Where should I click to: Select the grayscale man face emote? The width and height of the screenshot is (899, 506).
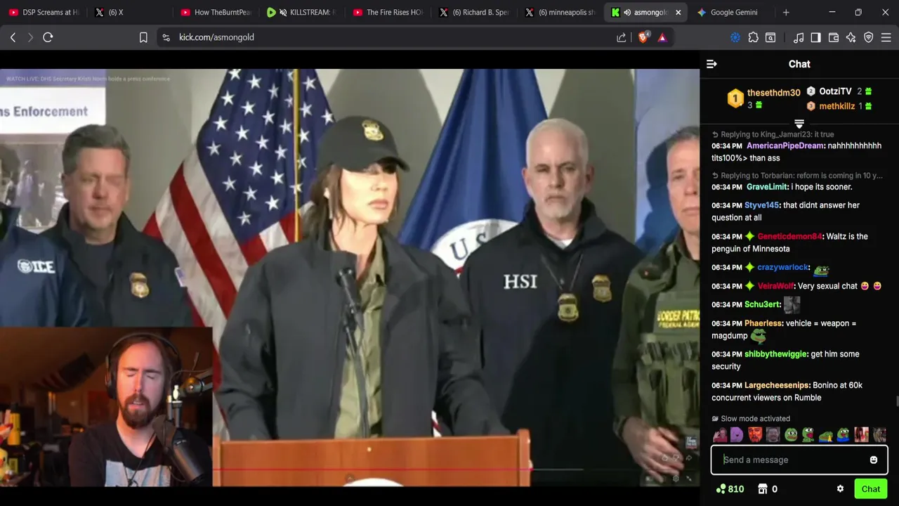click(x=773, y=435)
